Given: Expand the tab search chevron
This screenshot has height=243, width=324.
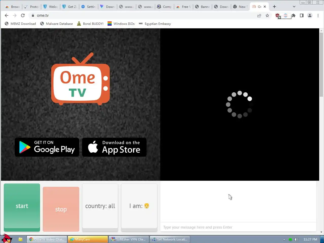Looking at the screenshot, I should tap(294, 7).
